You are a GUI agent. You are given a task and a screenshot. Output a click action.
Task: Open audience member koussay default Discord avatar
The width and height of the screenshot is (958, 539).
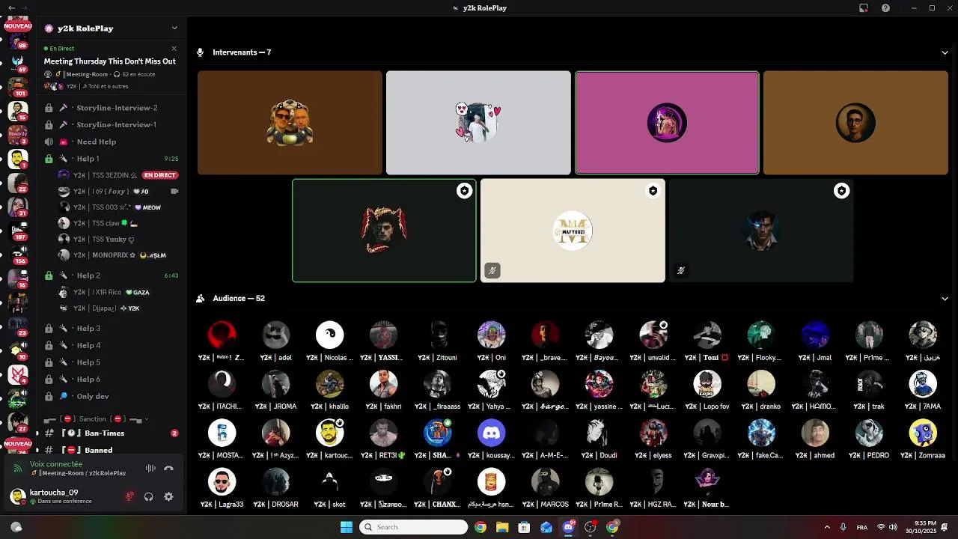pos(492,433)
